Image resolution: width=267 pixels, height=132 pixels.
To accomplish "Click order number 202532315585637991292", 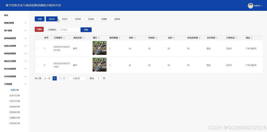I will (62, 49).
